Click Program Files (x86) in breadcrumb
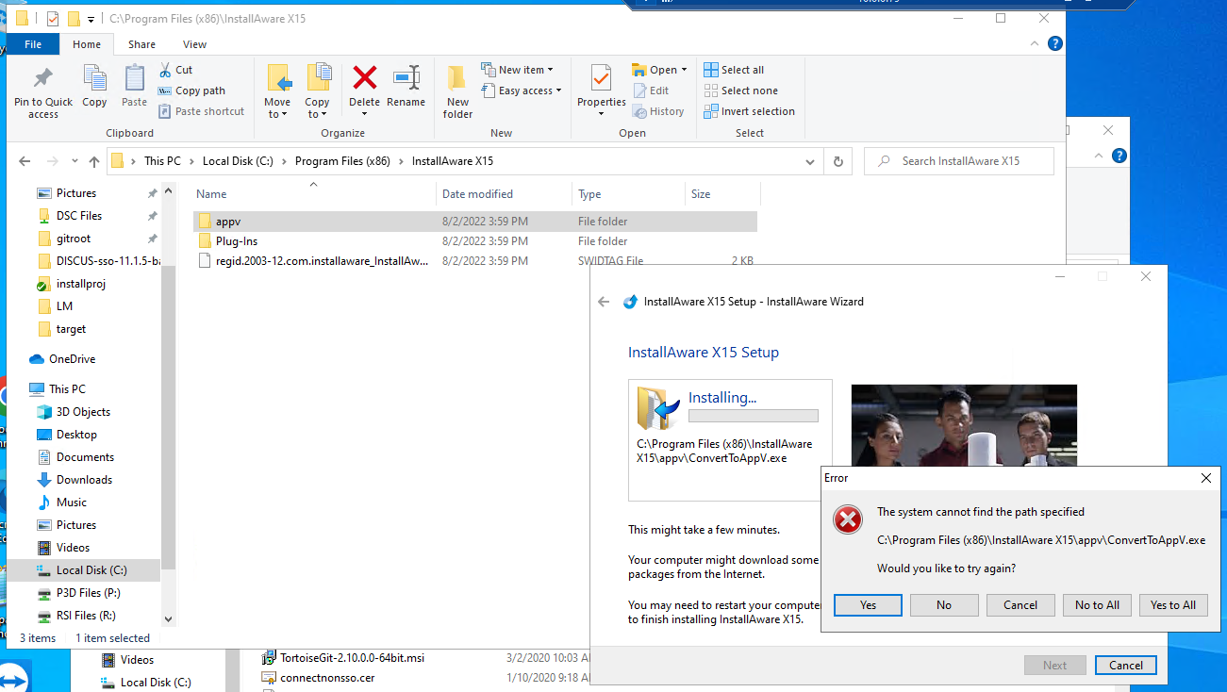This screenshot has height=692, width=1227. coord(342,161)
